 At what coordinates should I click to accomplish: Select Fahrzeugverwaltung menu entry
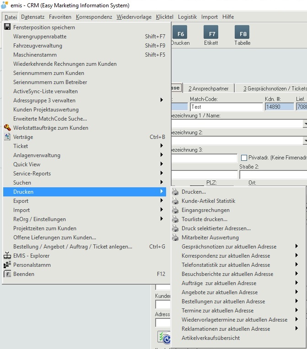pyautogui.click(x=85, y=45)
